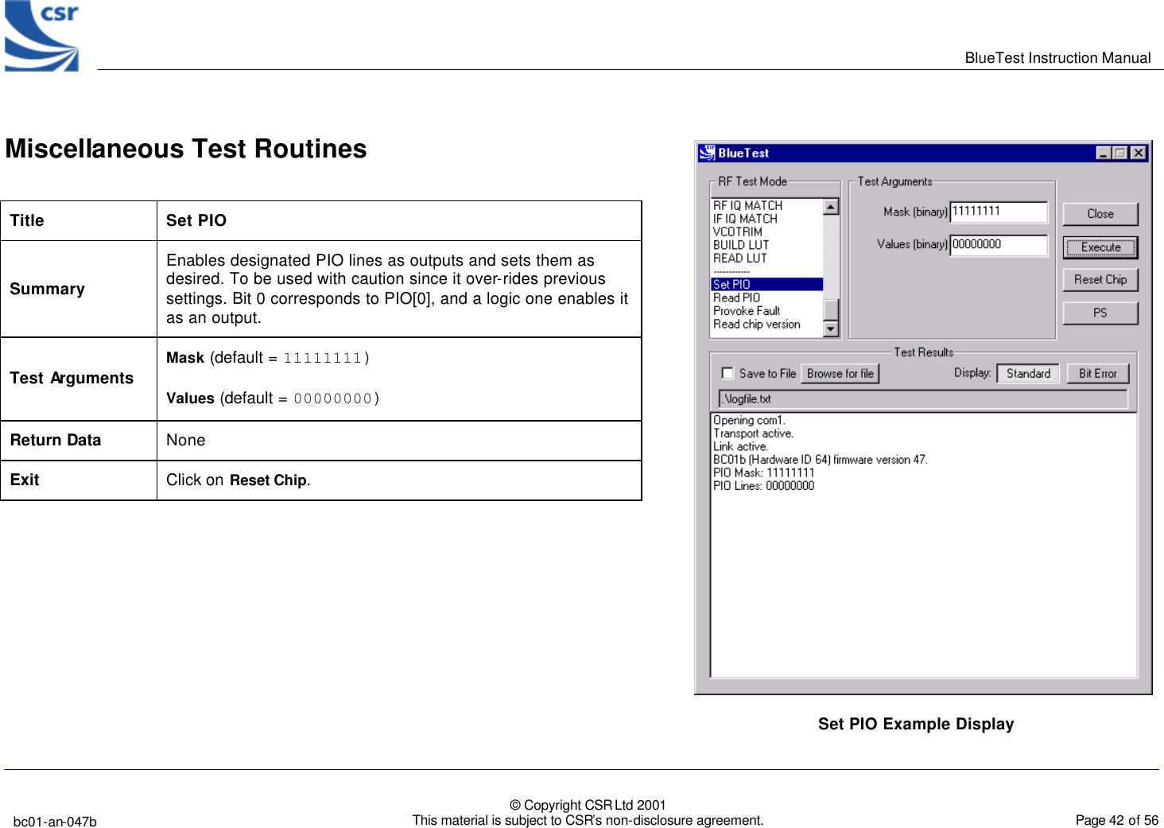
Task: Enable the Save to File checkbox
Action: point(727,373)
